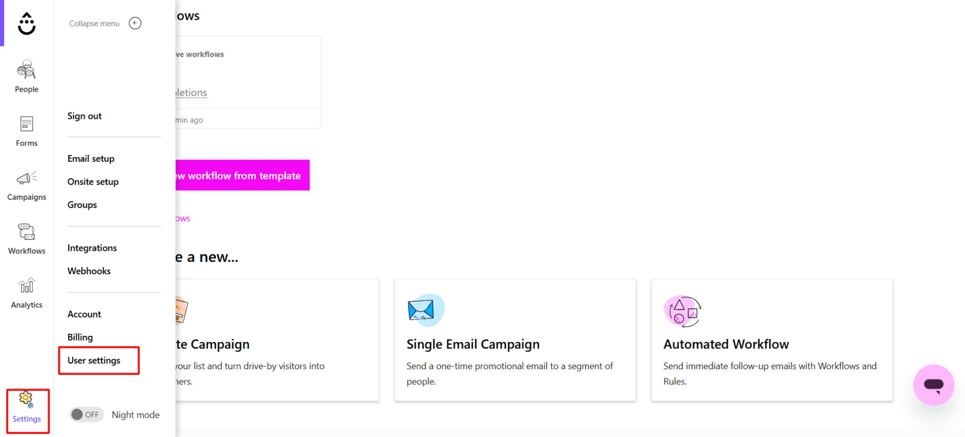This screenshot has width=965, height=437.
Task: Open the chat support bubble
Action: (933, 385)
